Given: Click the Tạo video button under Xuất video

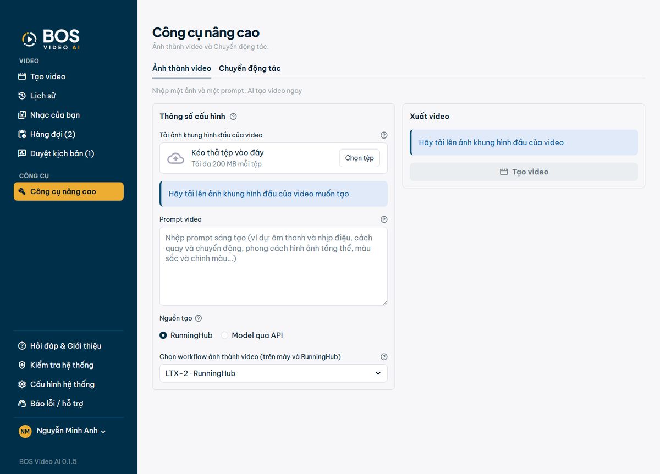Looking at the screenshot, I should 524,172.
